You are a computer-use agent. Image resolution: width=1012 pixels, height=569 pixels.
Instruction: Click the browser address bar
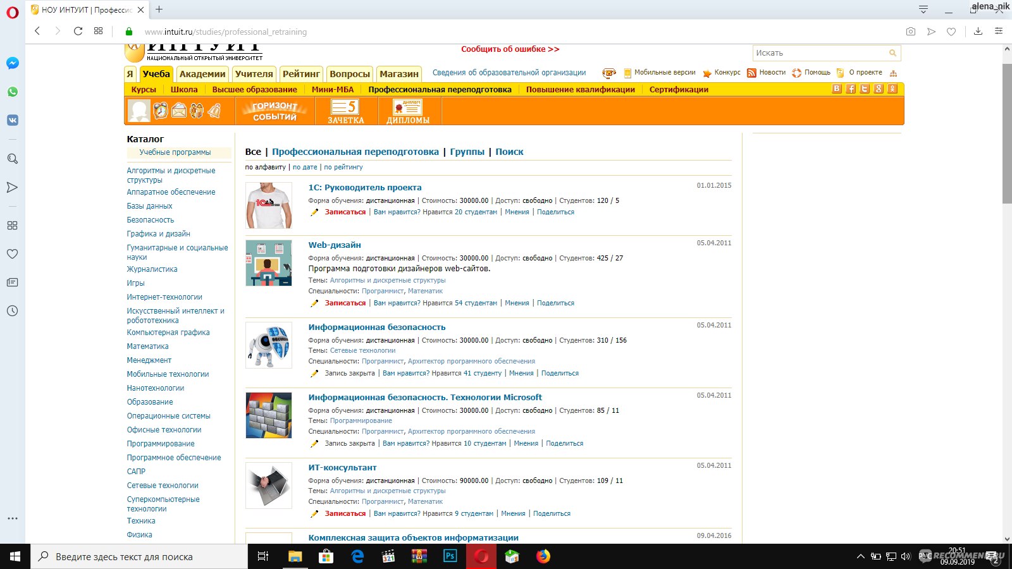coord(506,32)
